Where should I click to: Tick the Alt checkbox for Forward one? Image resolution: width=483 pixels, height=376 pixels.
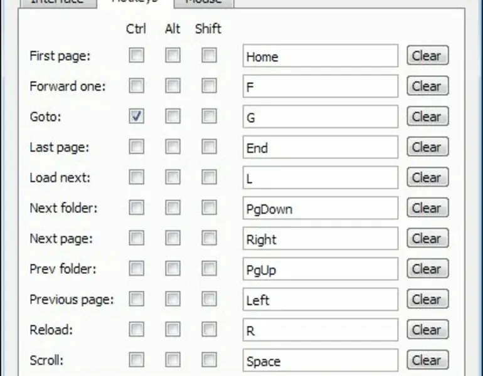tap(172, 86)
